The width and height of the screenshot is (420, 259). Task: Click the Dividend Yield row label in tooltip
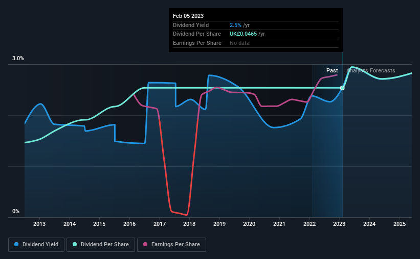pyautogui.click(x=191, y=25)
